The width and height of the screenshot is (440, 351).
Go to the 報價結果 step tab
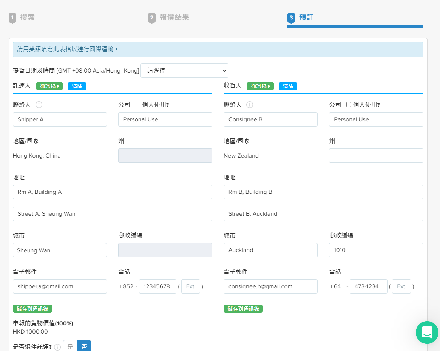[x=174, y=17]
